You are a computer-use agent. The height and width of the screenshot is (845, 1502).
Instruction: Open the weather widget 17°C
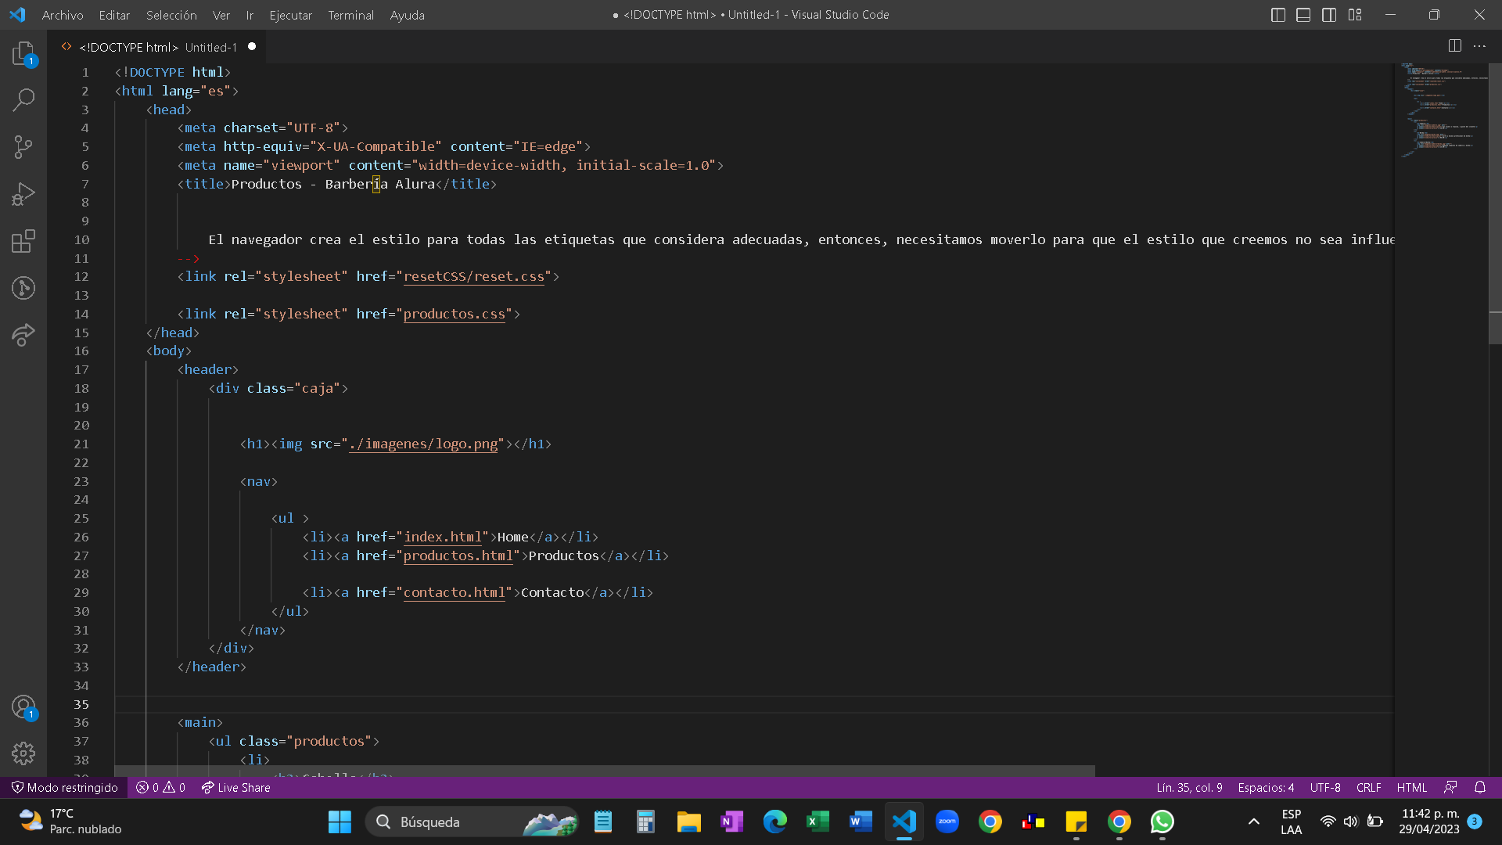coord(70,822)
